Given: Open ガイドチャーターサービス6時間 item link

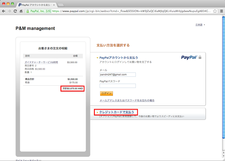Looking at the screenshot, I should [x=41, y=62].
